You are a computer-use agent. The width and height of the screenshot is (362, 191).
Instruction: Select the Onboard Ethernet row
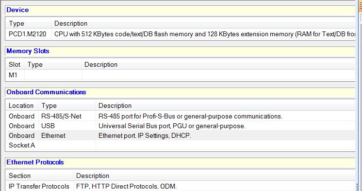point(181,135)
